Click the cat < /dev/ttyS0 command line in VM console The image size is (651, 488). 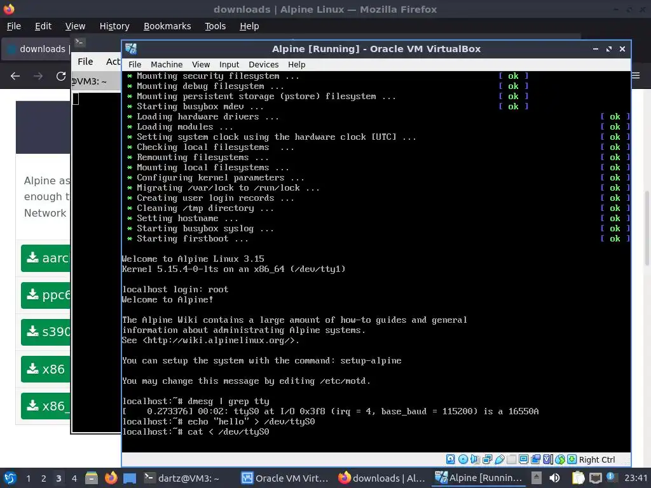[196, 432]
